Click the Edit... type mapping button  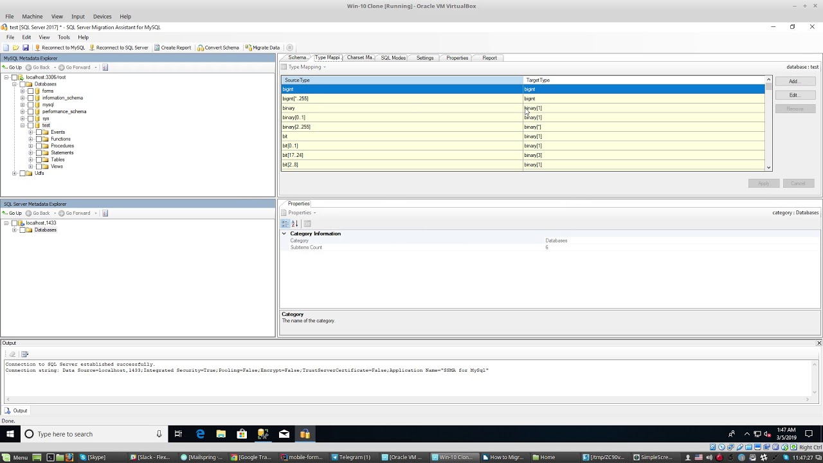pyautogui.click(x=795, y=95)
